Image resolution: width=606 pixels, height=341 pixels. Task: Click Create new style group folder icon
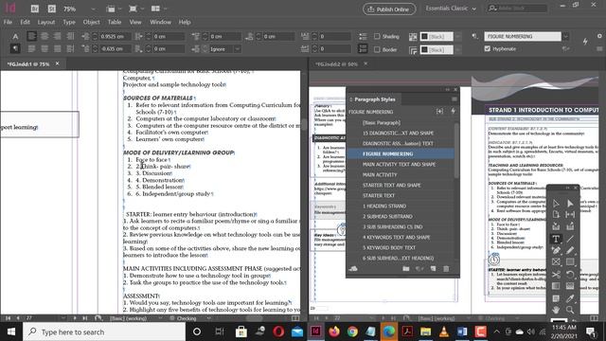[406, 268]
